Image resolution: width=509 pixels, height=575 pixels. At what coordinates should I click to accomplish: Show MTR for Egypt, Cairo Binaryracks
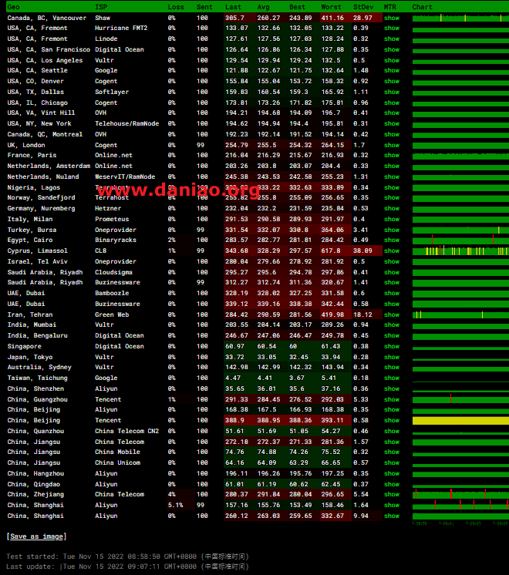[x=392, y=240]
